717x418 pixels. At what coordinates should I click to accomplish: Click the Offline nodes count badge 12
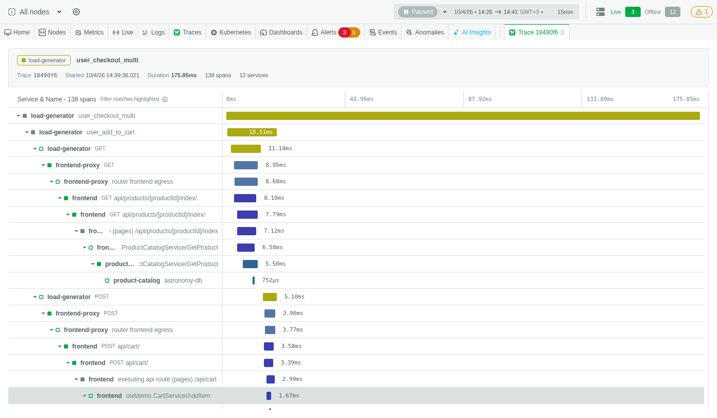[x=673, y=12]
